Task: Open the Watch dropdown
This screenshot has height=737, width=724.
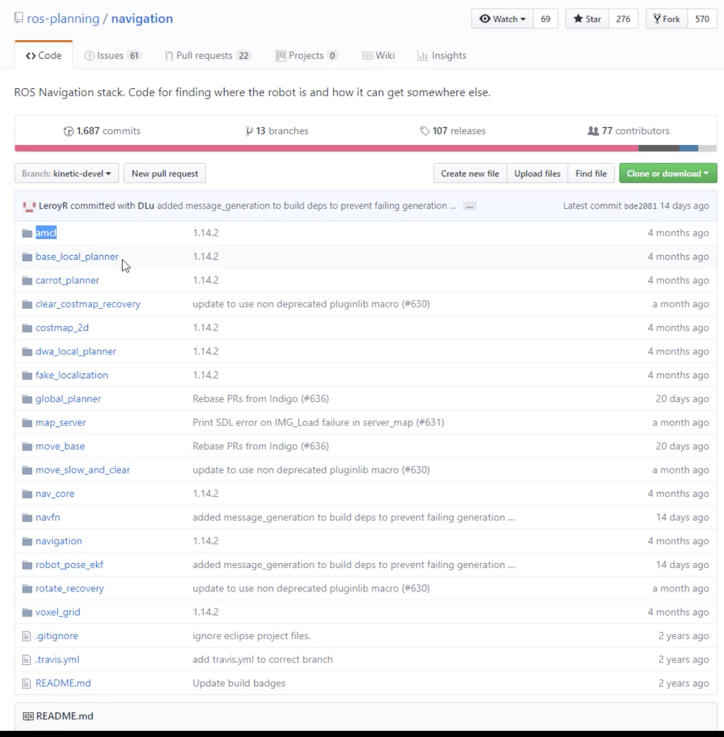Action: (503, 19)
